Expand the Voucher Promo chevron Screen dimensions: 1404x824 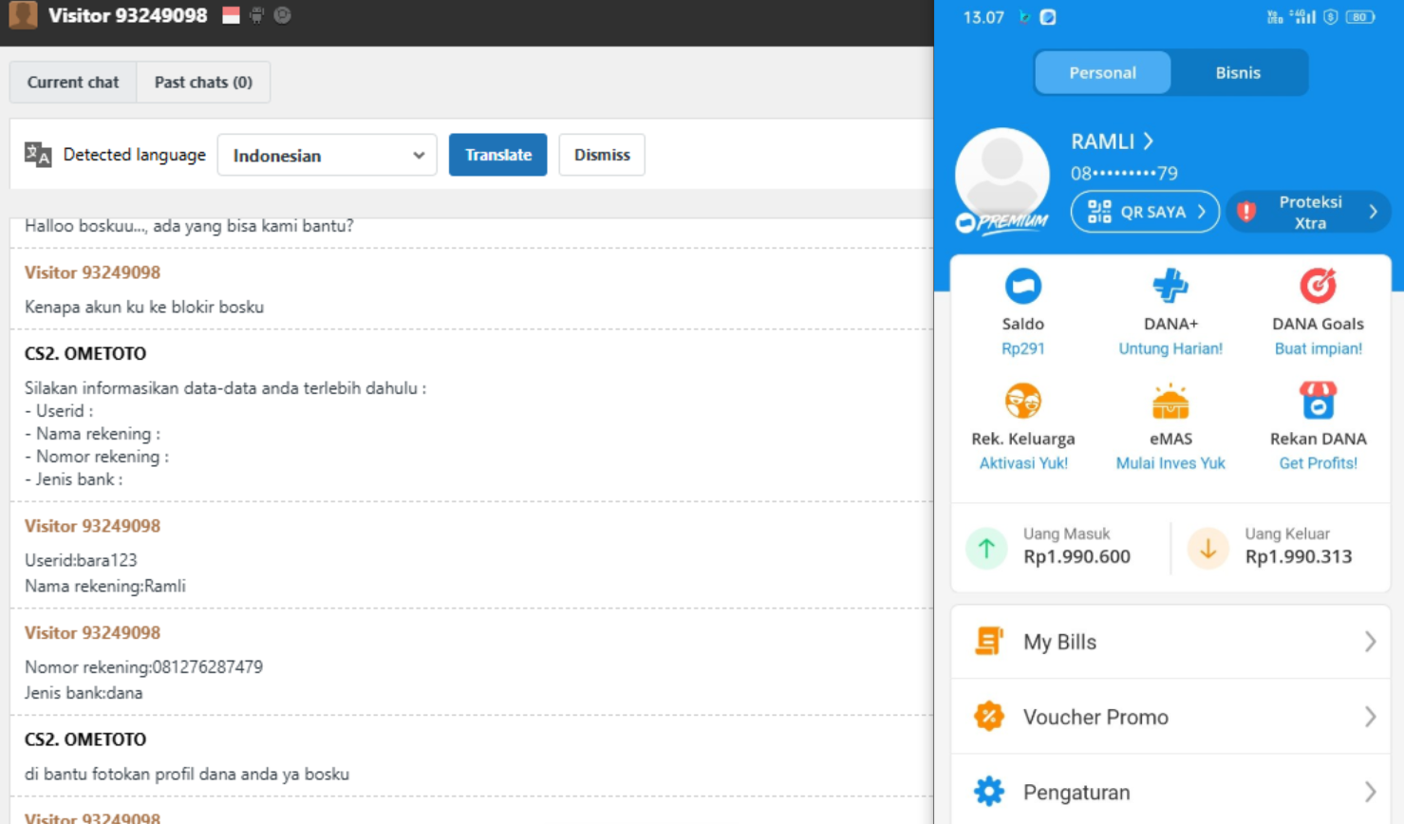(x=1370, y=717)
